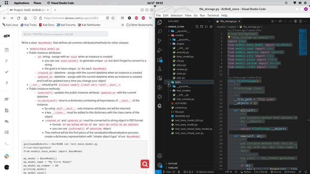
Task: Save page to Pocket in Firefox toolbar
Action: click(x=123, y=18)
